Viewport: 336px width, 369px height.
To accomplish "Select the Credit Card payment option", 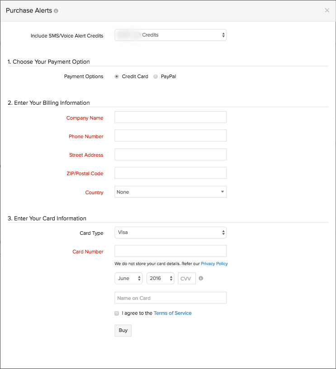I will pyautogui.click(x=117, y=76).
